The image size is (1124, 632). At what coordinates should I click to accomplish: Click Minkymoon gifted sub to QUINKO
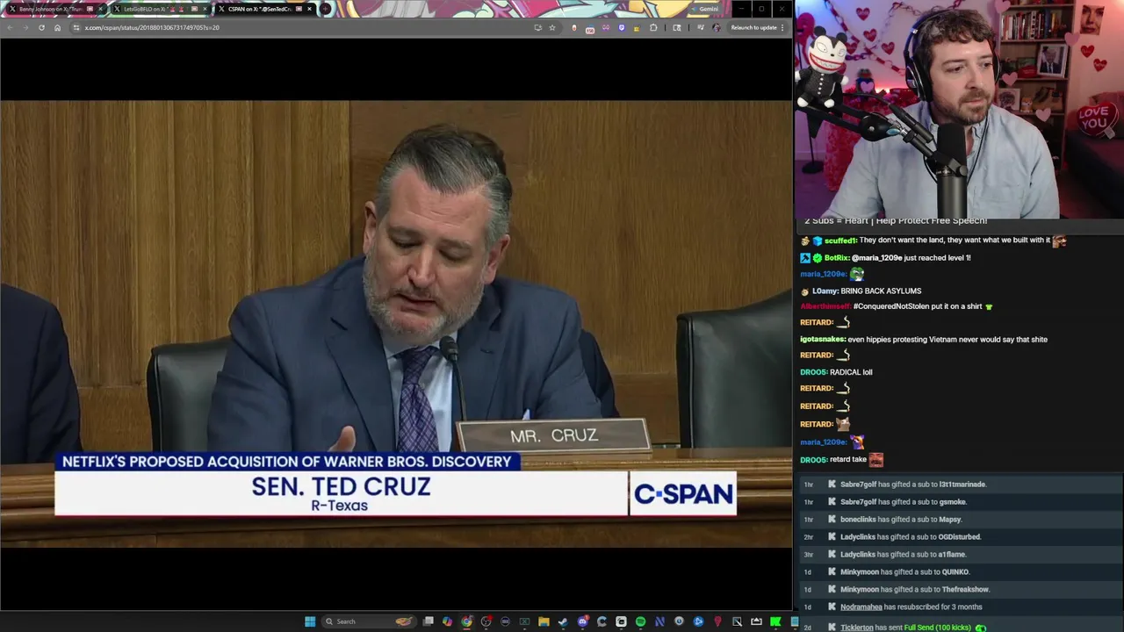904,572
